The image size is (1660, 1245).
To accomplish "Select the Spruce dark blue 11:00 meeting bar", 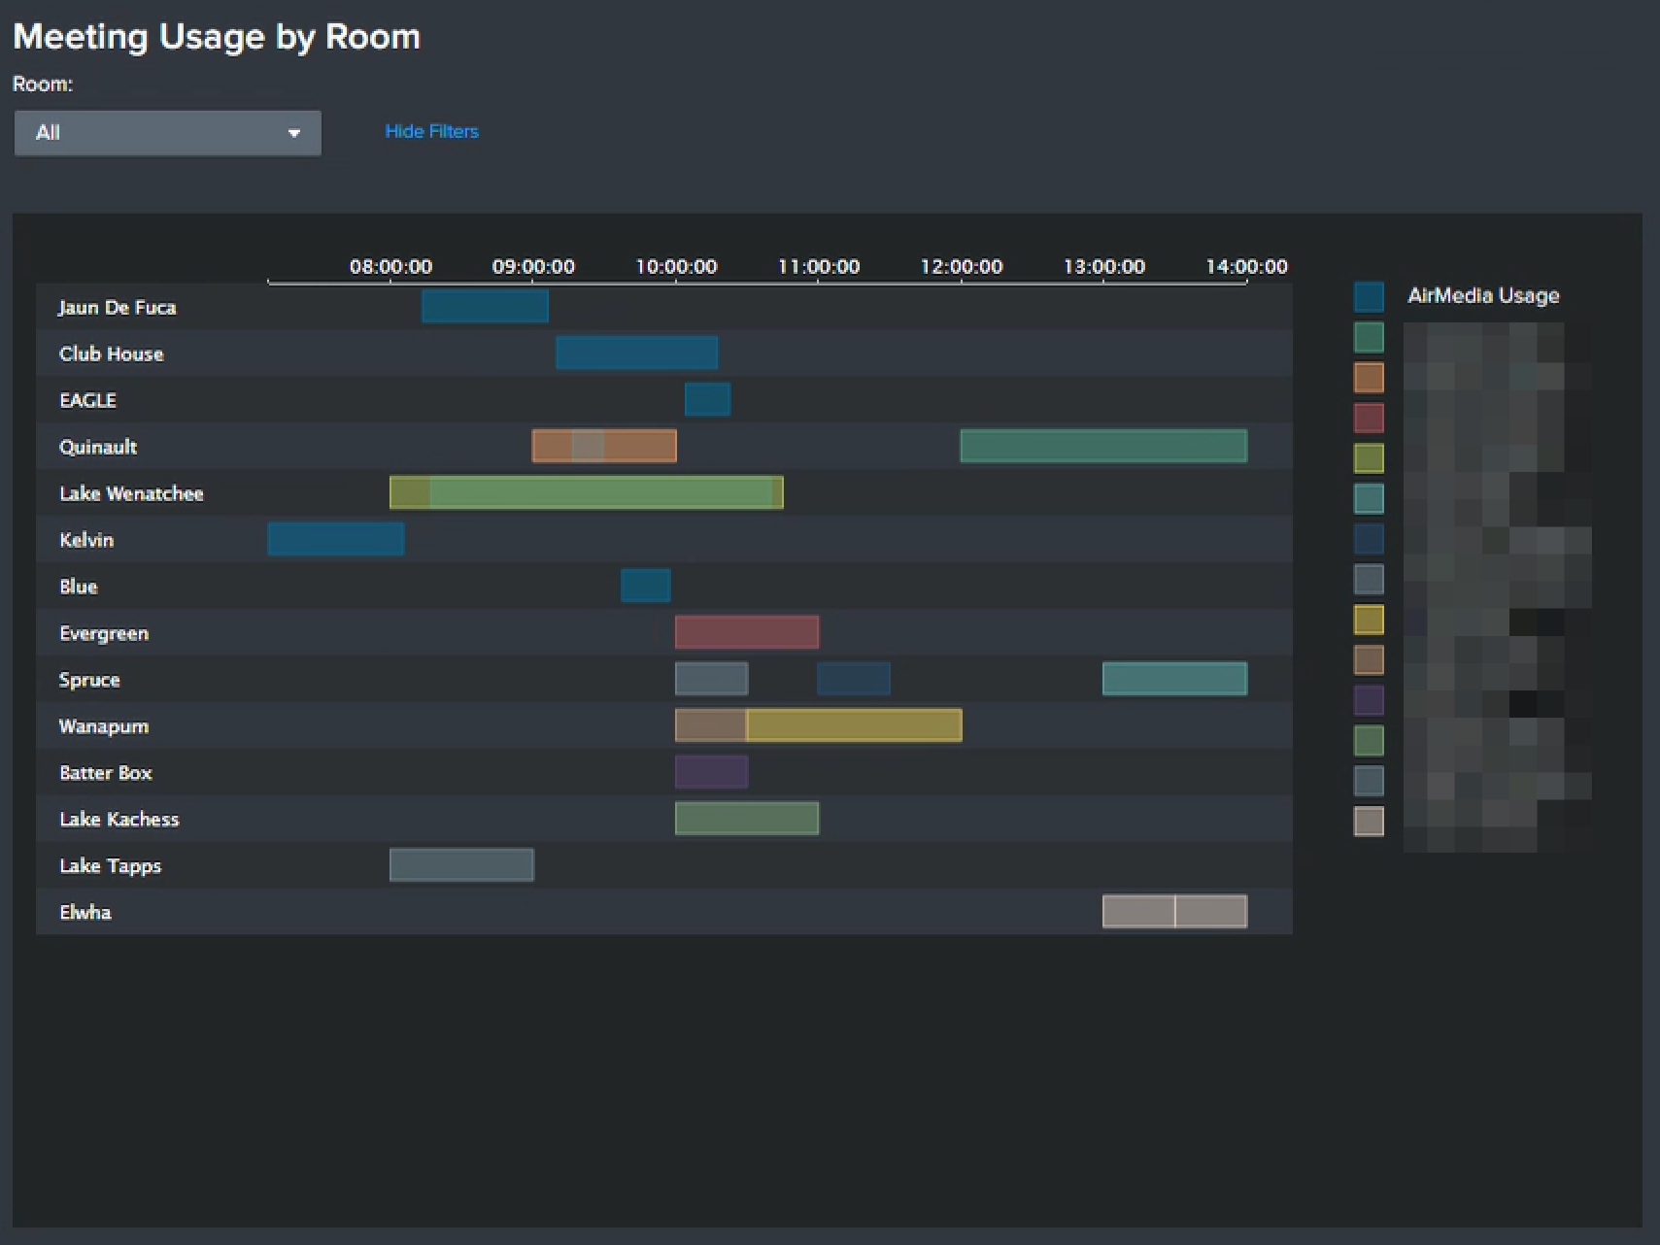I will (x=854, y=679).
